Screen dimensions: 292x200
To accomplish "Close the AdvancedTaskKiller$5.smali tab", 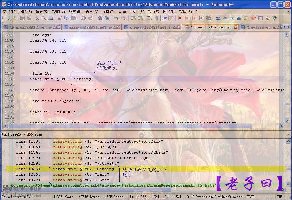I will [118, 27].
